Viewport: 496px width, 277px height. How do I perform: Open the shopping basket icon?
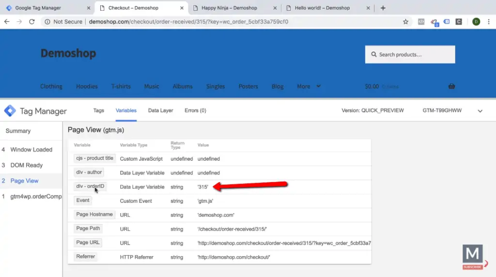tap(451, 86)
